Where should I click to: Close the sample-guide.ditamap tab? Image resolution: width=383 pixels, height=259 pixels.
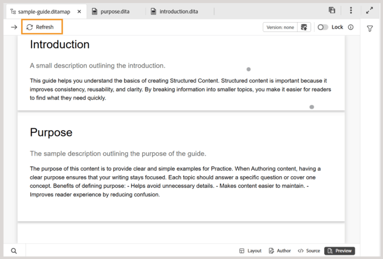tap(79, 11)
